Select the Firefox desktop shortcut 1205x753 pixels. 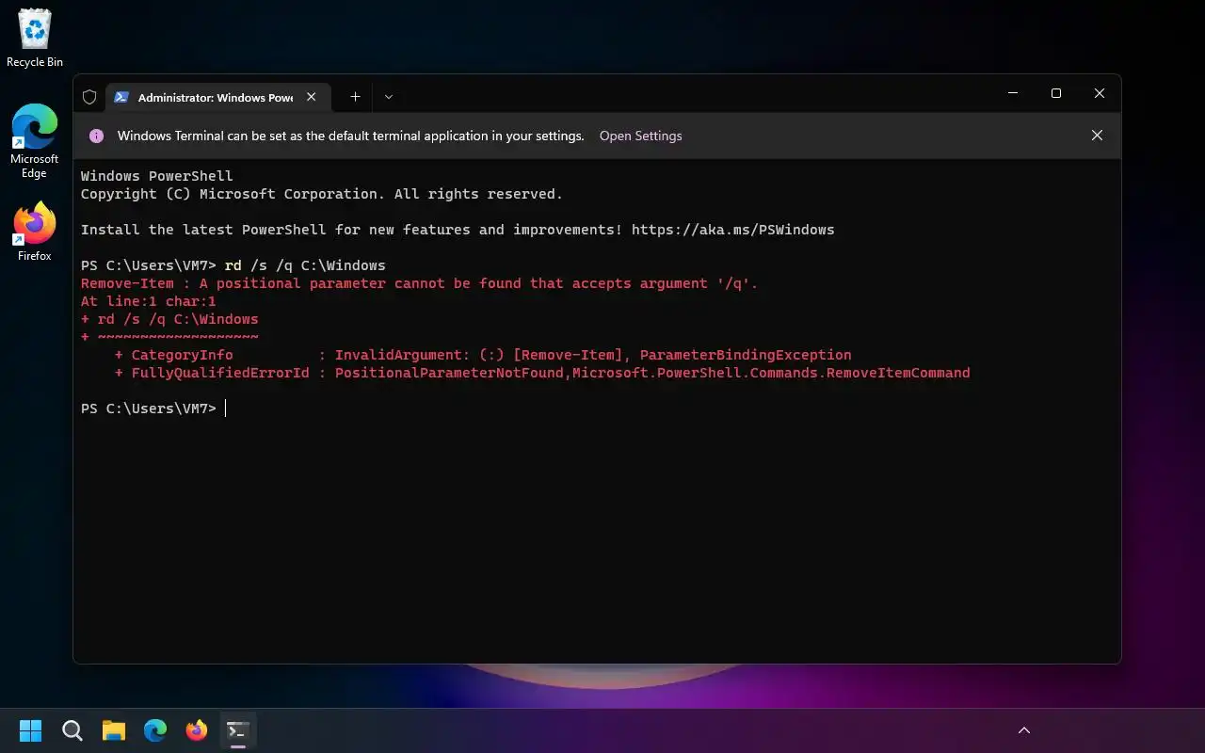(35, 232)
